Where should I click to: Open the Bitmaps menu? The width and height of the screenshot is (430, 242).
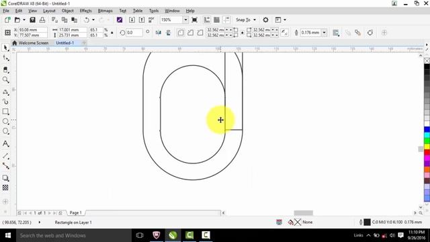pos(105,11)
